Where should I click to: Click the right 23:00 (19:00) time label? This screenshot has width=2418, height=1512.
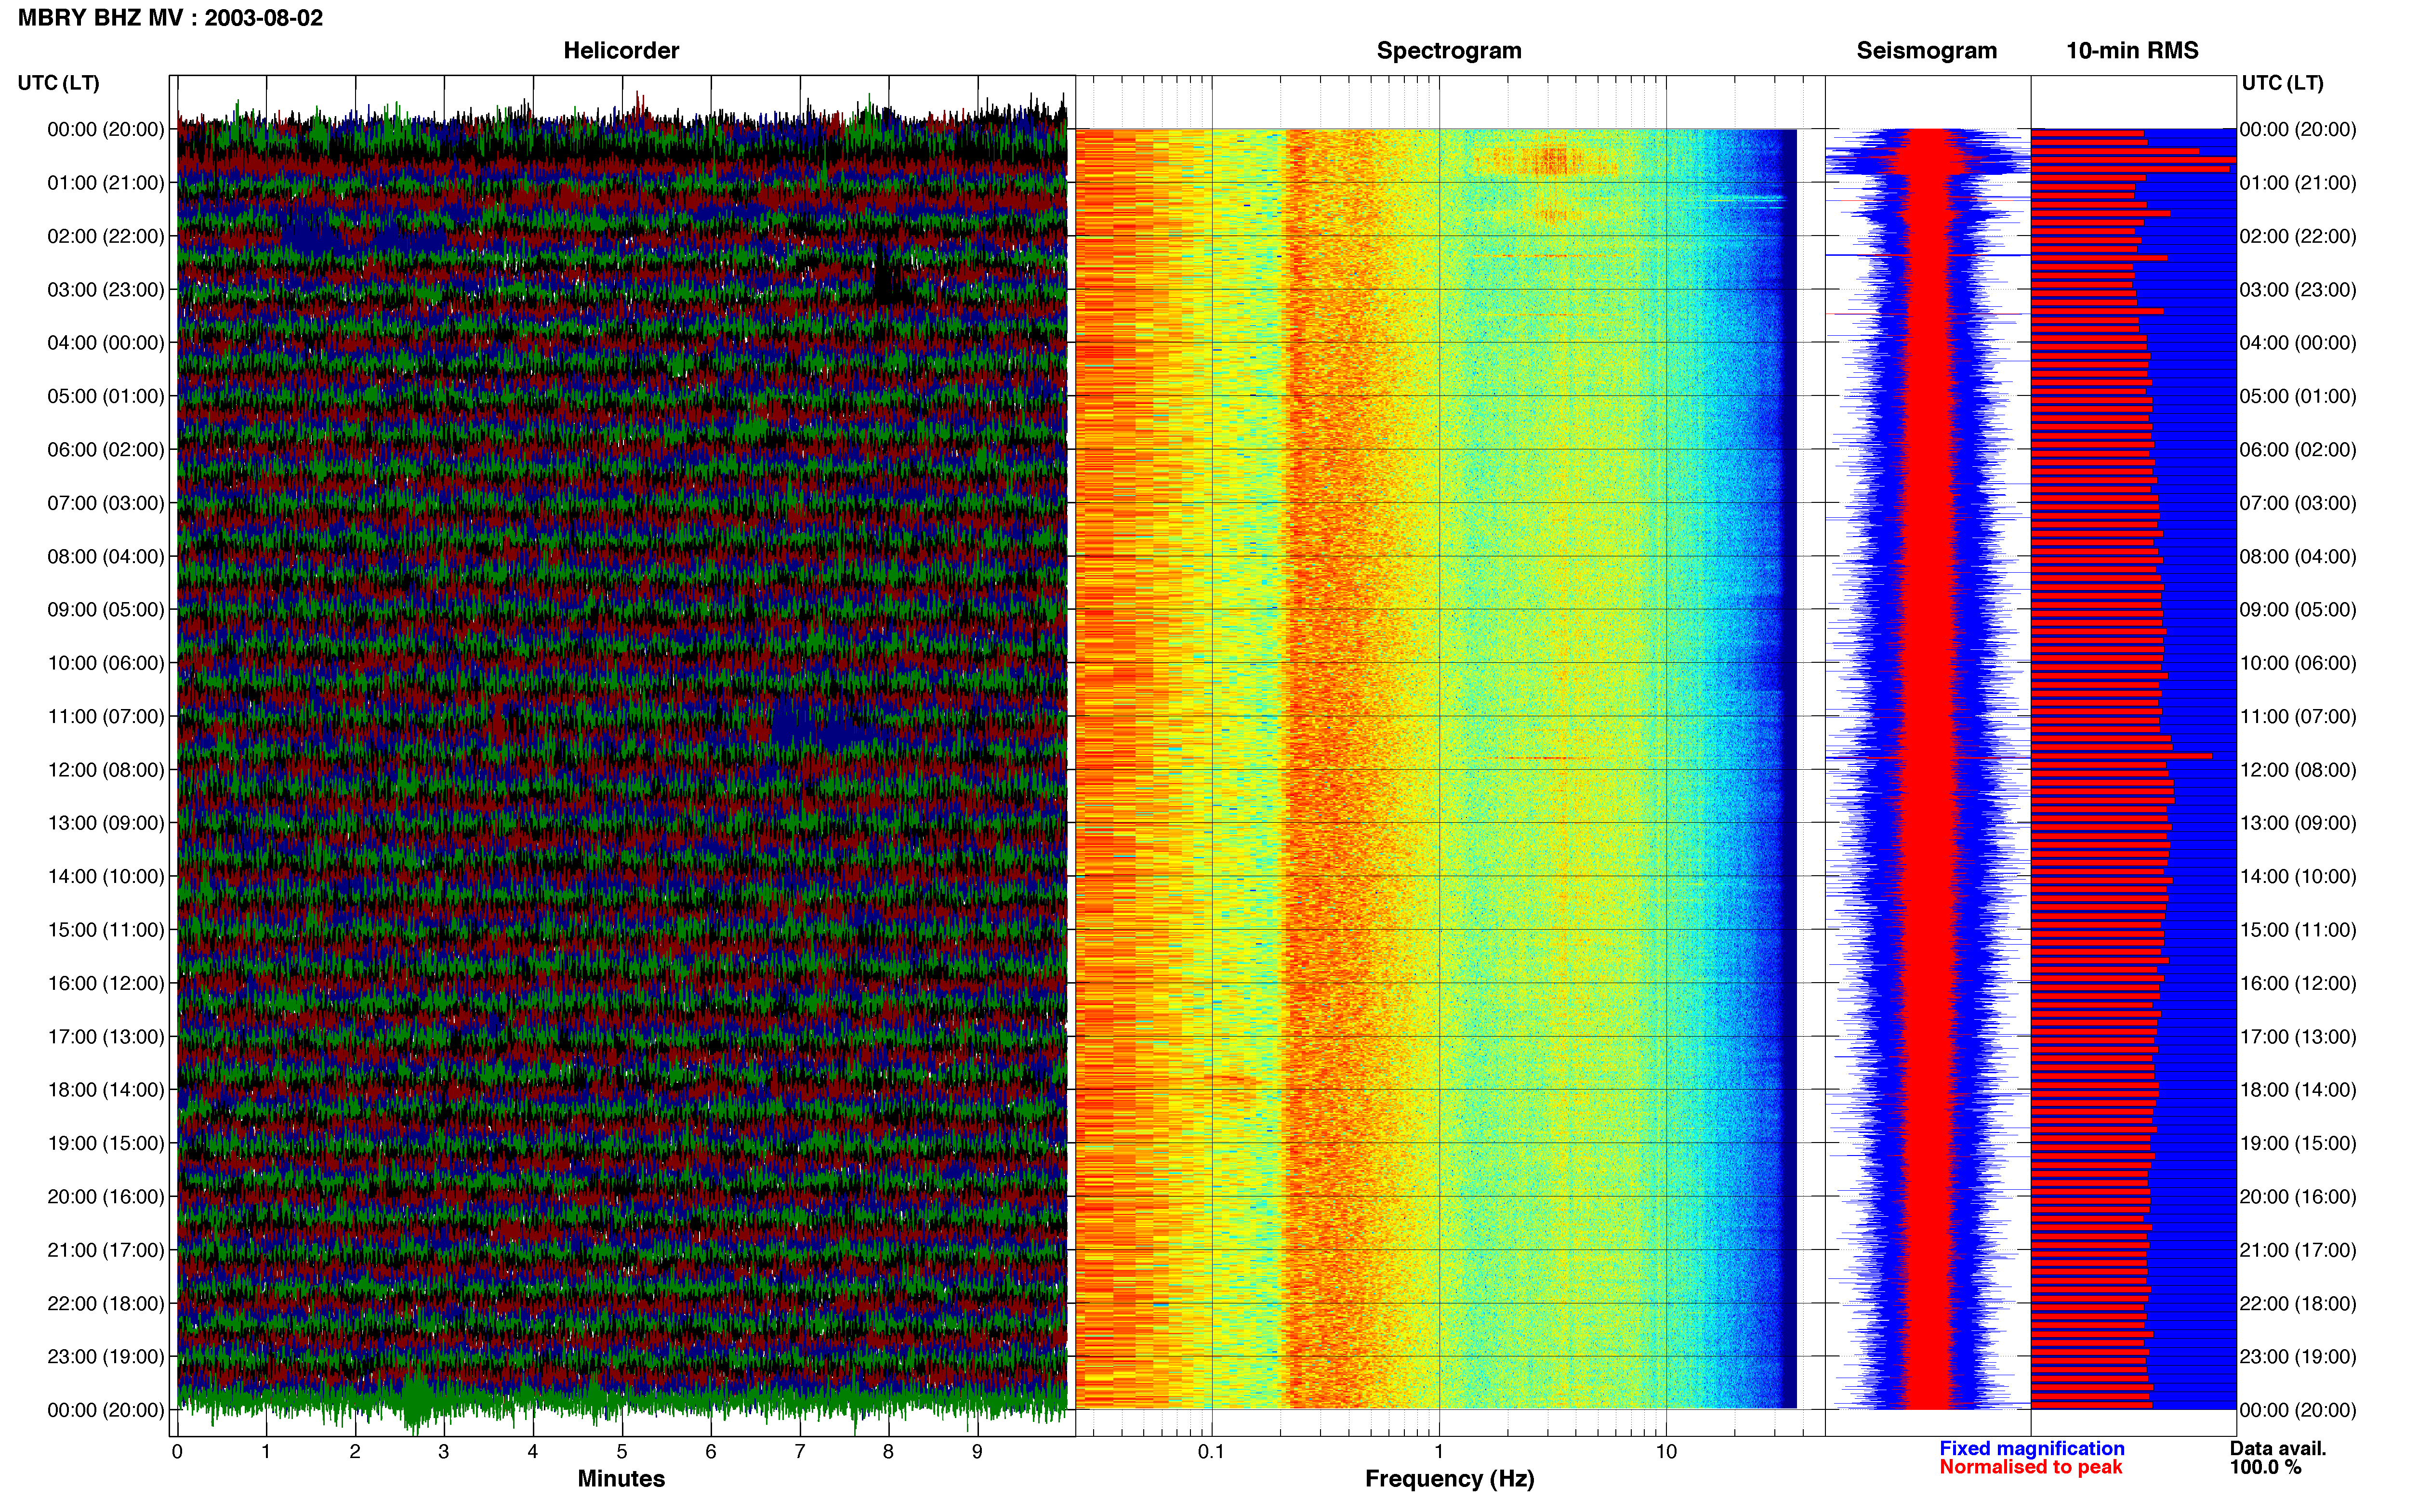2298,1356
